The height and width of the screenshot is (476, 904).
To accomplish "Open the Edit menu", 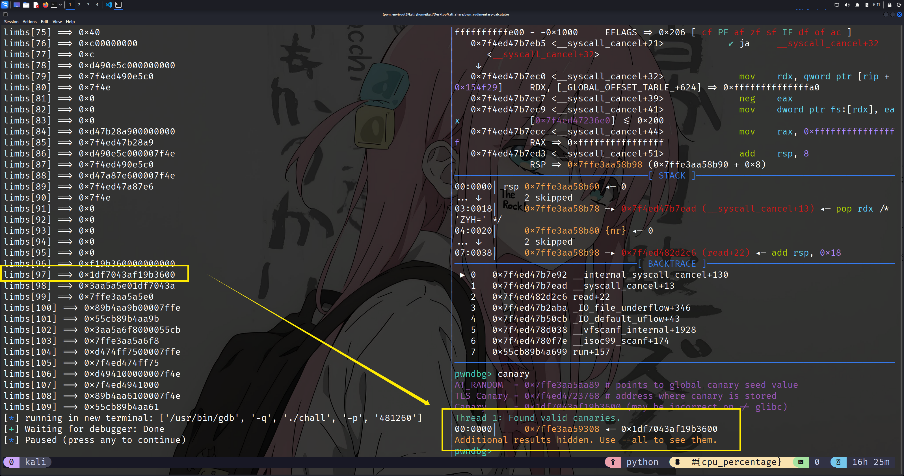I will (x=45, y=22).
